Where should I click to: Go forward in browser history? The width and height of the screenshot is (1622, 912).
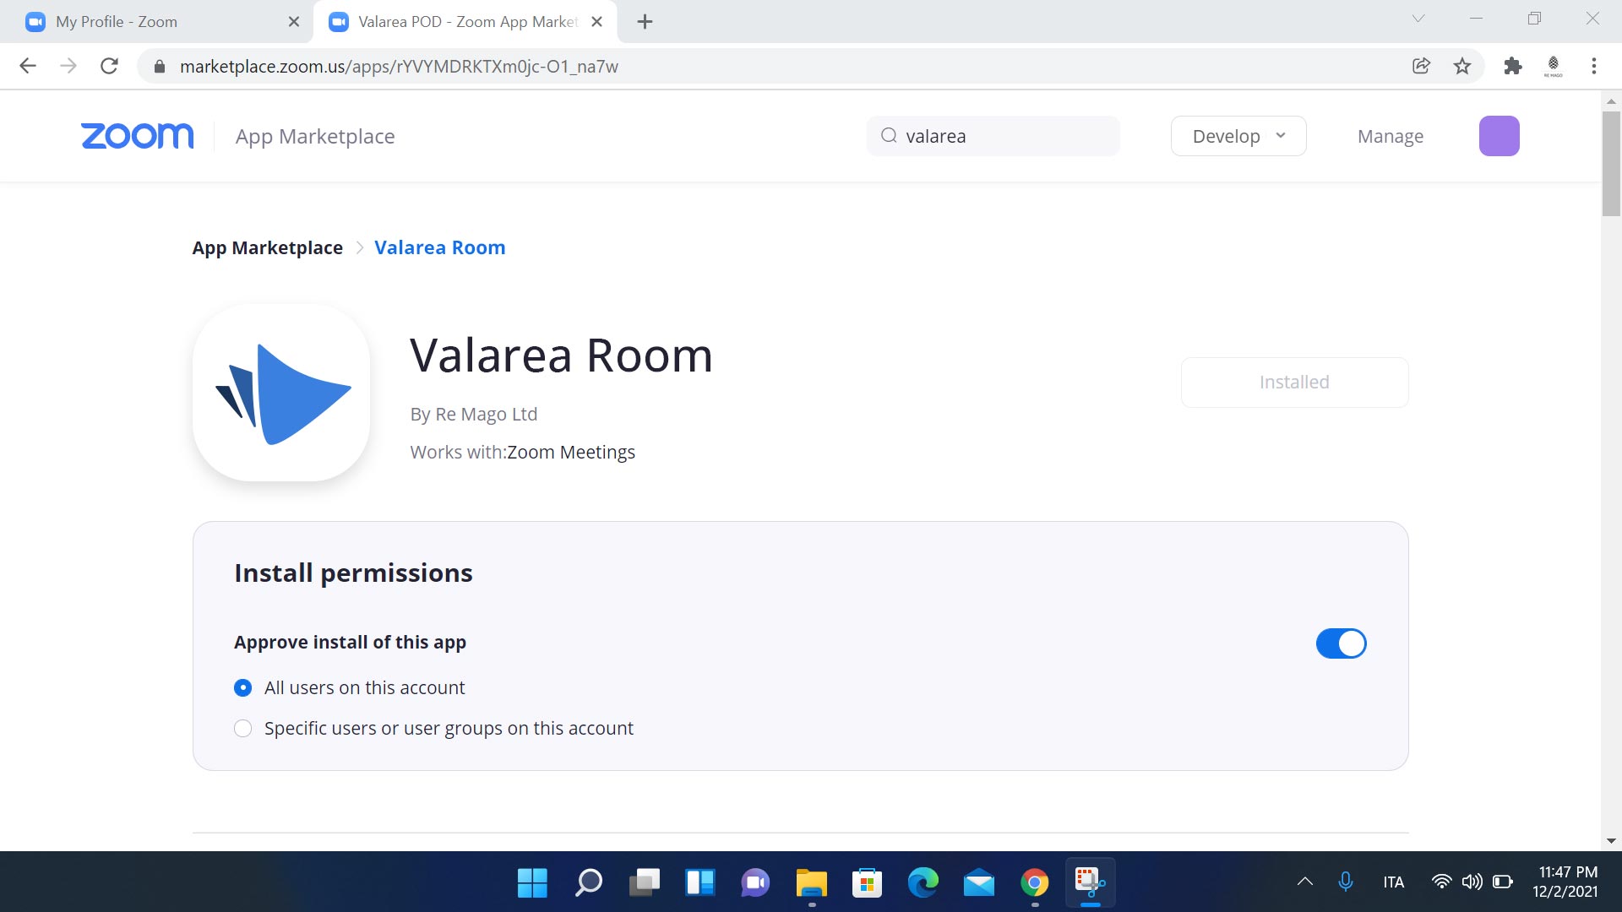pyautogui.click(x=68, y=66)
